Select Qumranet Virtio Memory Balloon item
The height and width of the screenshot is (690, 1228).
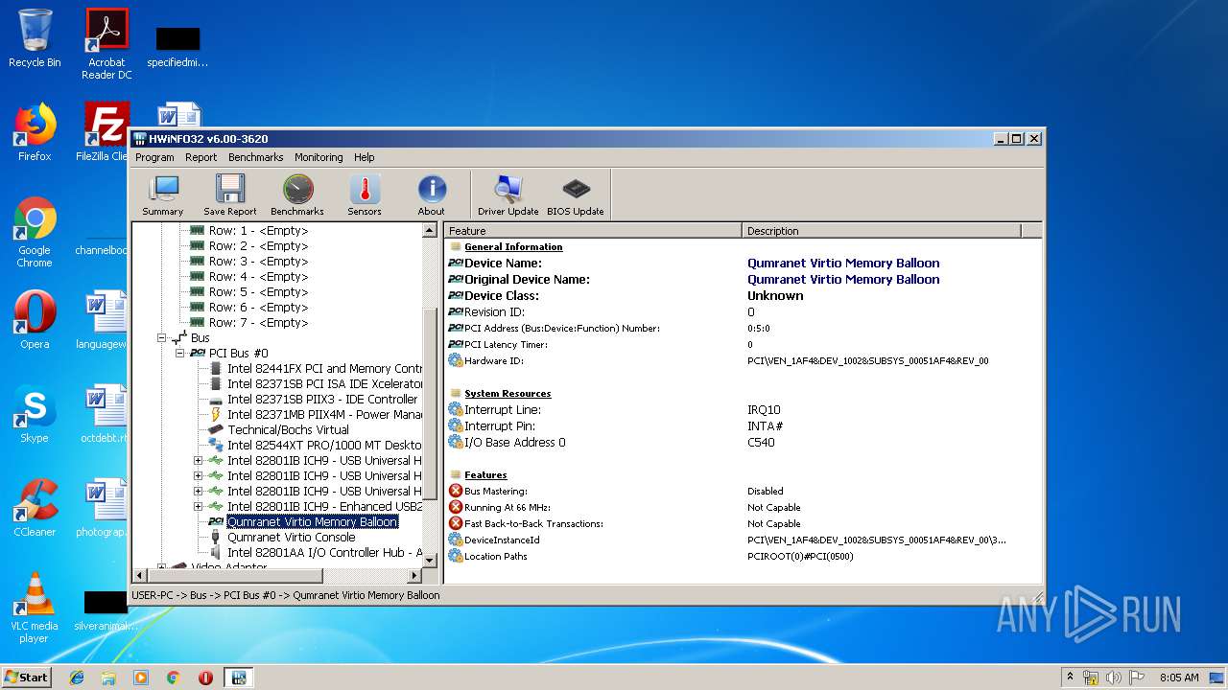pos(312,522)
